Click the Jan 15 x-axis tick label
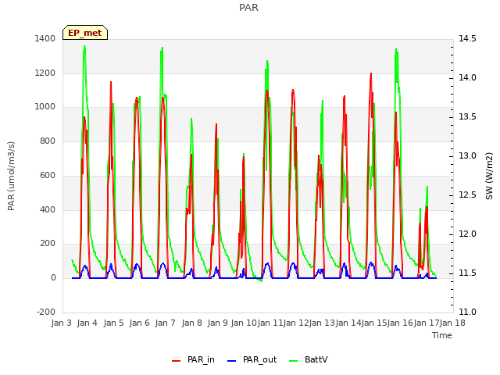 pyautogui.click(x=374, y=323)
